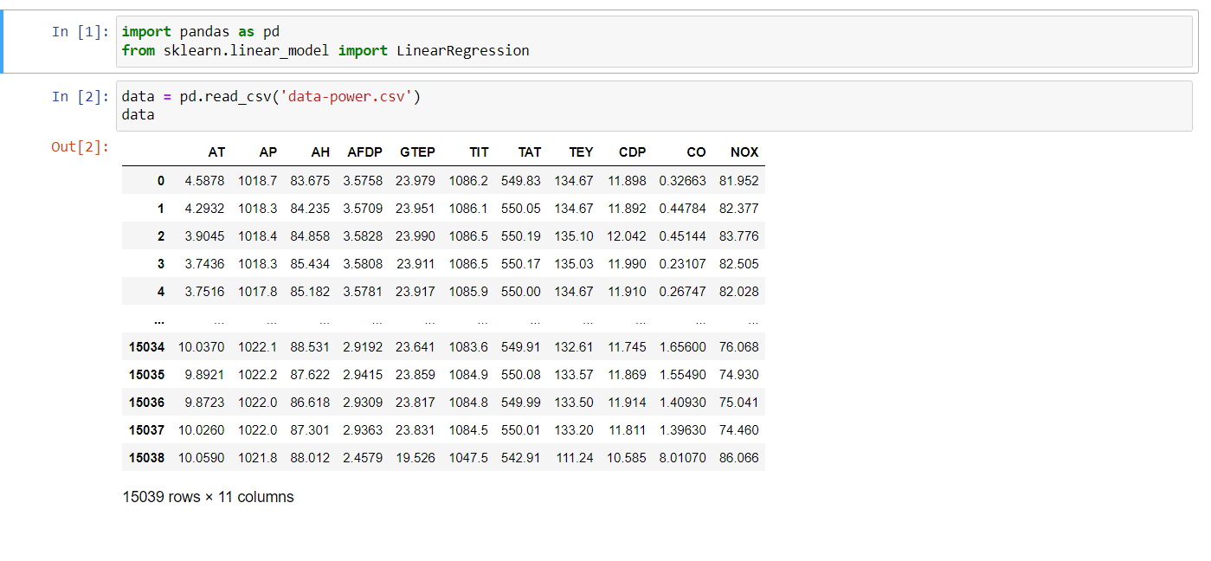Click the In [2] prompt label
1211x561 pixels.
(81, 96)
